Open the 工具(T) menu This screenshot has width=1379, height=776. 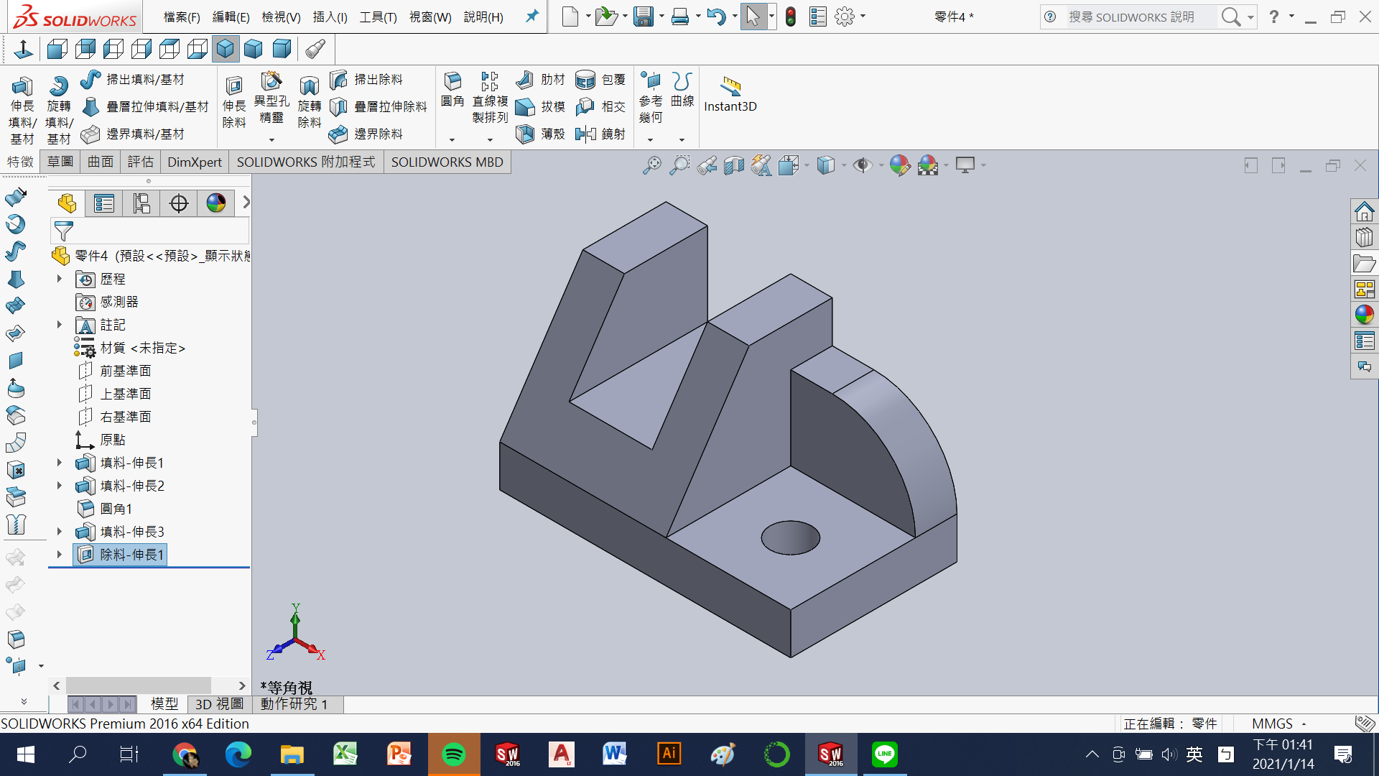[x=378, y=17]
